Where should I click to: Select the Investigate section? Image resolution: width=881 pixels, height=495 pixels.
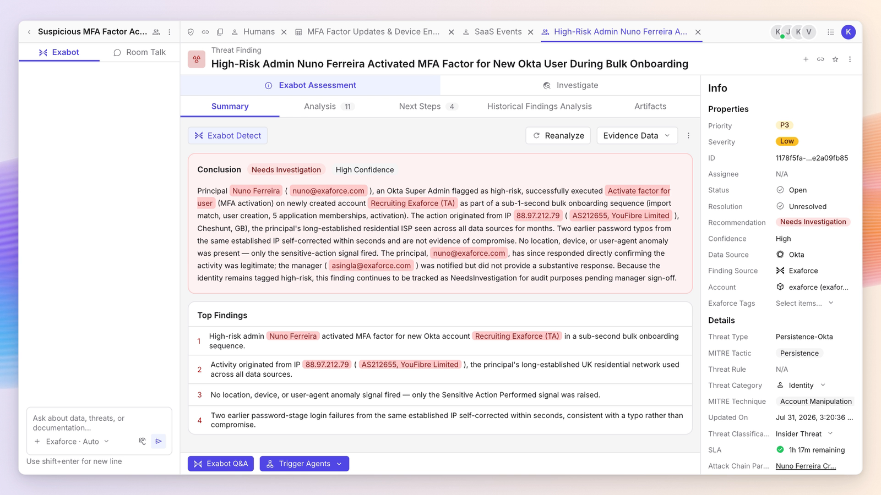[570, 85]
